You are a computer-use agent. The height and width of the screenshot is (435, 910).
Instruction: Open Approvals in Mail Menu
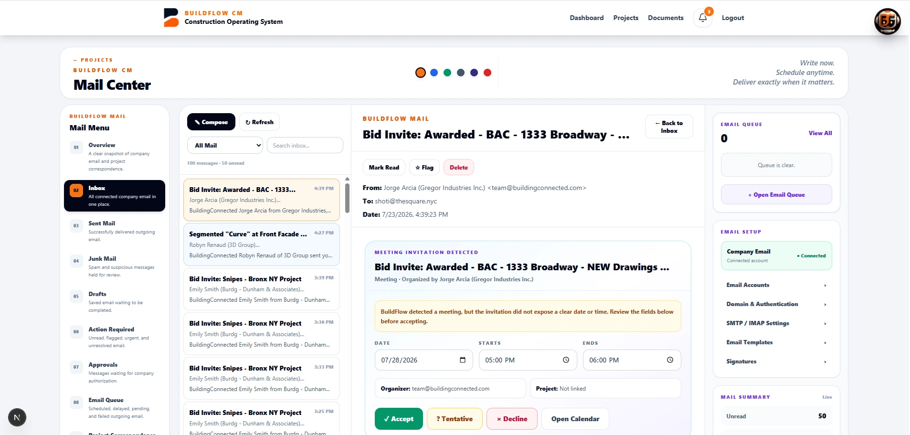point(115,372)
